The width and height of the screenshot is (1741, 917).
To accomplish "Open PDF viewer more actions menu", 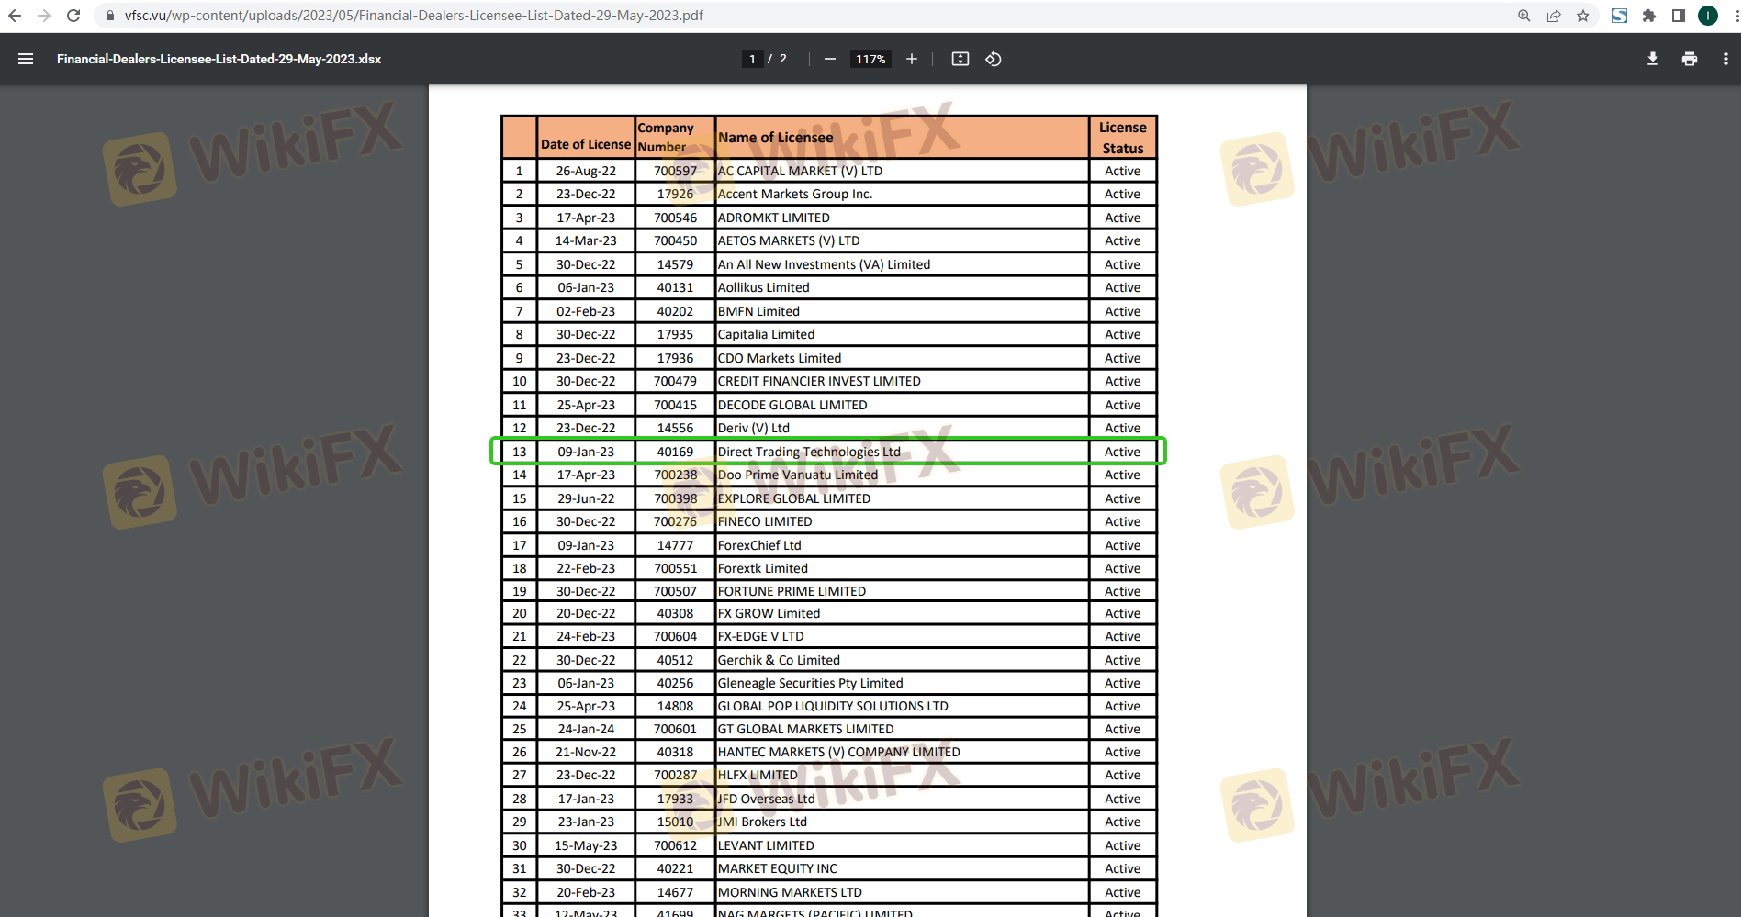I will (x=1725, y=59).
